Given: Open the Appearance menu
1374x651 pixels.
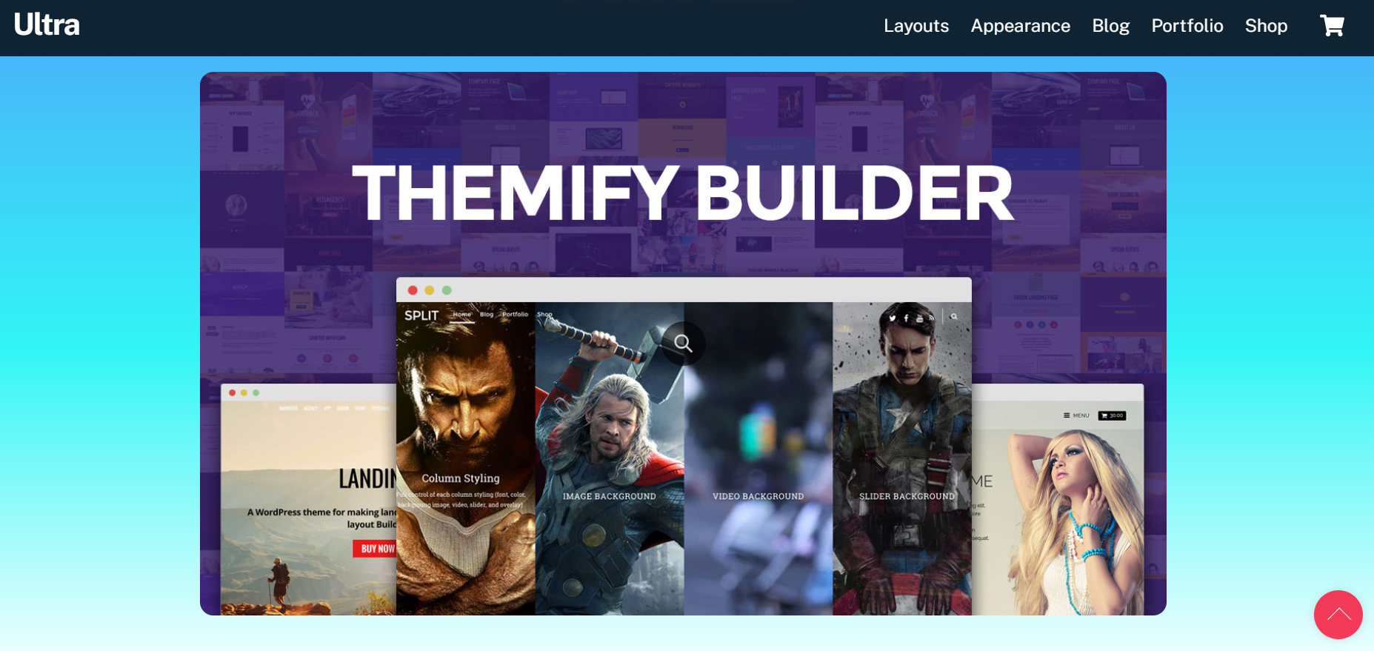Looking at the screenshot, I should (x=1020, y=26).
